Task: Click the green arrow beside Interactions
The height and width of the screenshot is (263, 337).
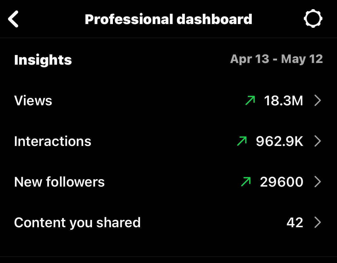Action: point(242,141)
